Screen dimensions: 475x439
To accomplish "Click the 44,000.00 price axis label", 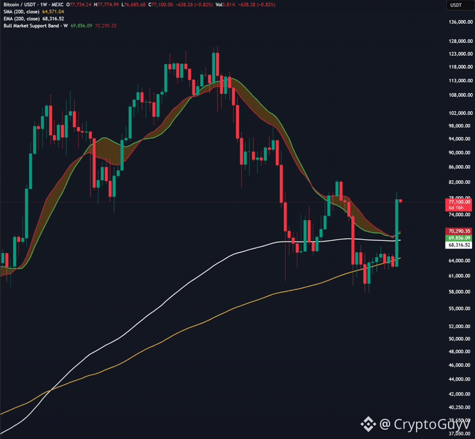I will coord(460,379).
